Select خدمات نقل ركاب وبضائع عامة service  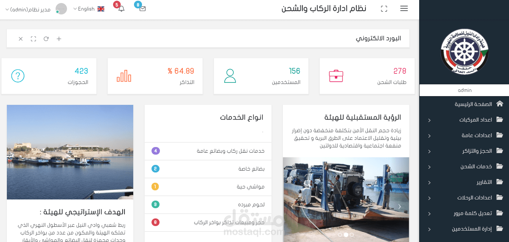tap(208, 151)
